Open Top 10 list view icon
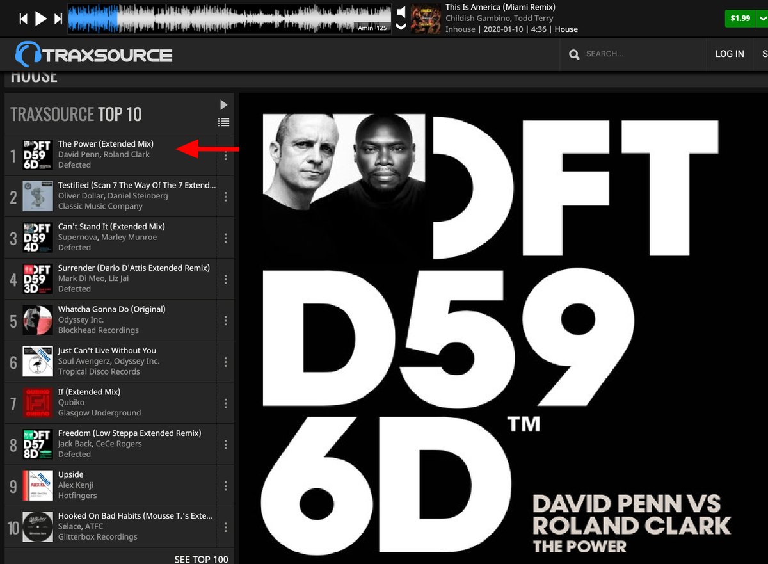Image resolution: width=768 pixels, height=564 pixels. (x=223, y=122)
